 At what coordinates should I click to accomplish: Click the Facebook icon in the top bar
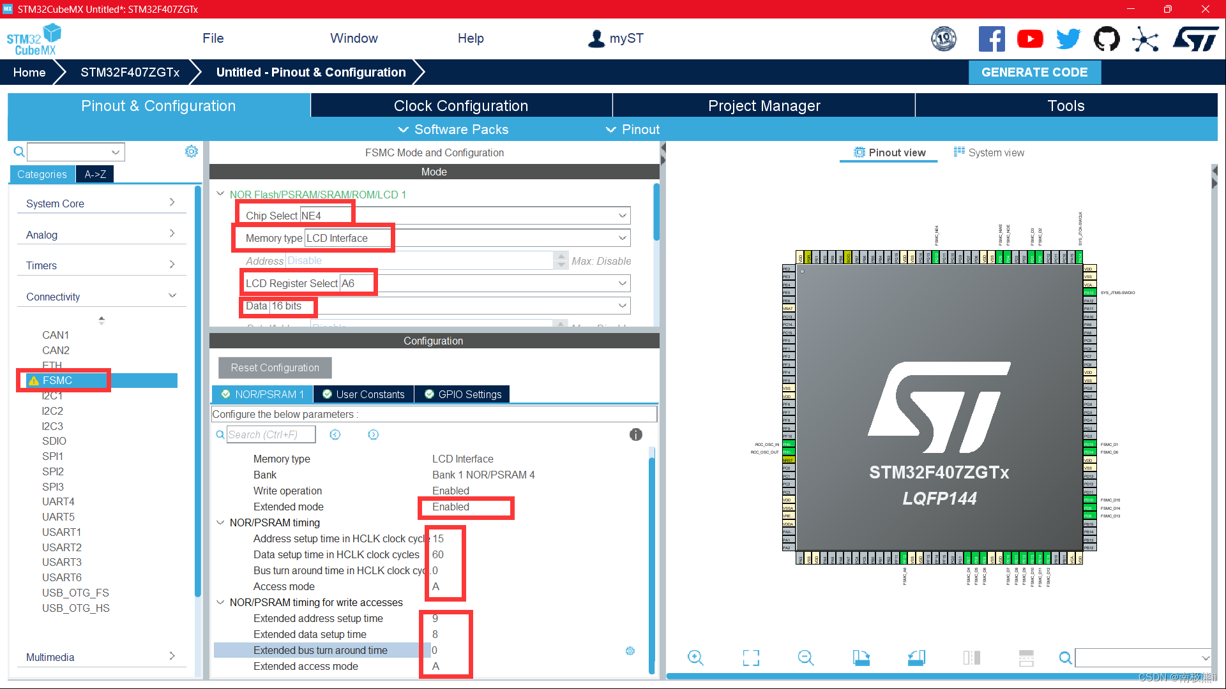pyautogui.click(x=992, y=38)
